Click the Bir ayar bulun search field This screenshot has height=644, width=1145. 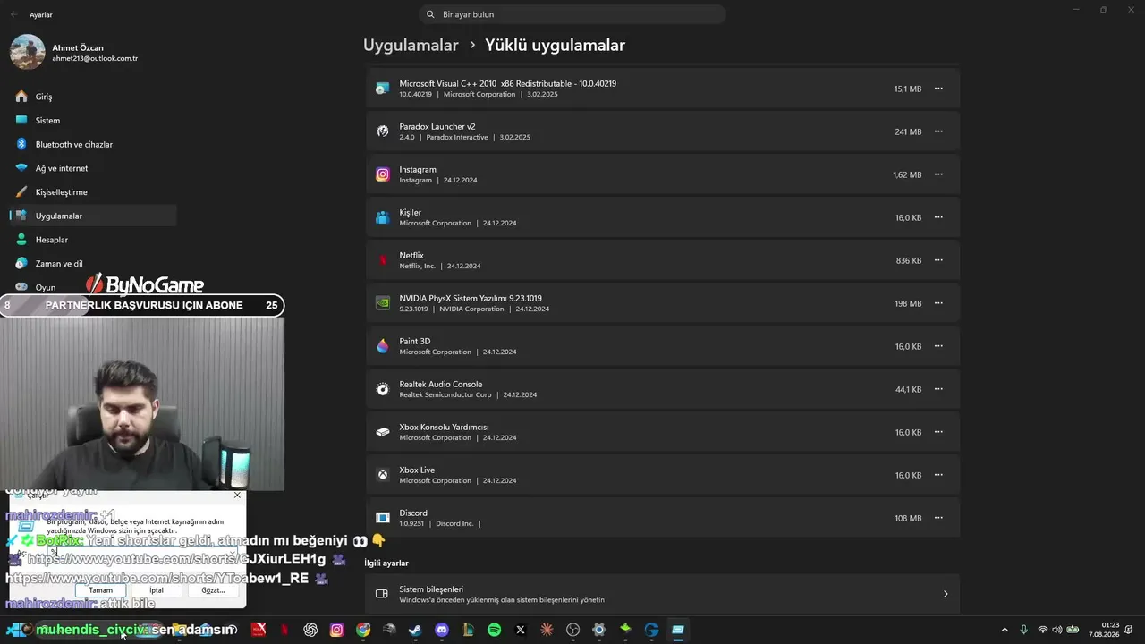click(x=572, y=14)
